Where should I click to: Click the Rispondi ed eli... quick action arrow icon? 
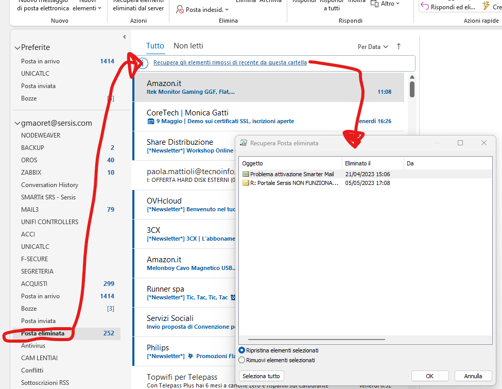425,6
